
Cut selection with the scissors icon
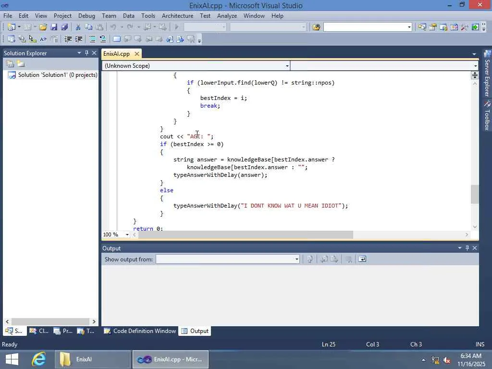click(78, 27)
